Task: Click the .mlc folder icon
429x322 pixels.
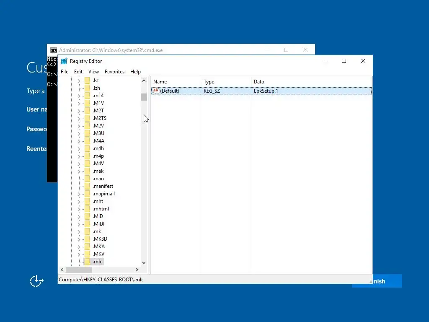Action: click(x=87, y=262)
